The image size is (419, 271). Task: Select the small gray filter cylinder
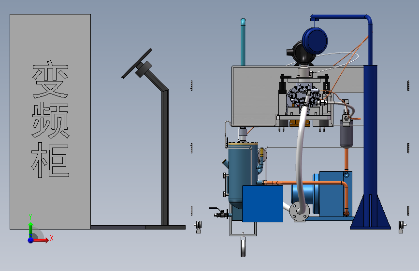347,134
